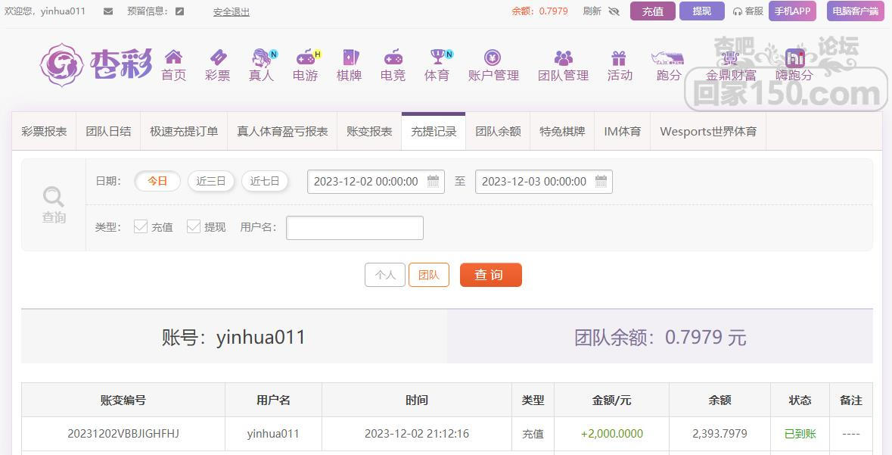892x455 pixels.
Task: Click the 查询 magnifier search icon
Action: point(54,198)
